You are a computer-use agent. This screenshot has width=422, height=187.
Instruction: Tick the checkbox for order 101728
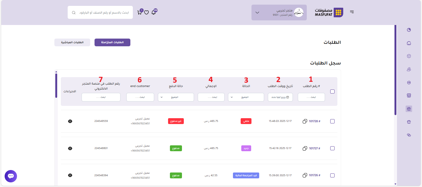click(x=332, y=121)
